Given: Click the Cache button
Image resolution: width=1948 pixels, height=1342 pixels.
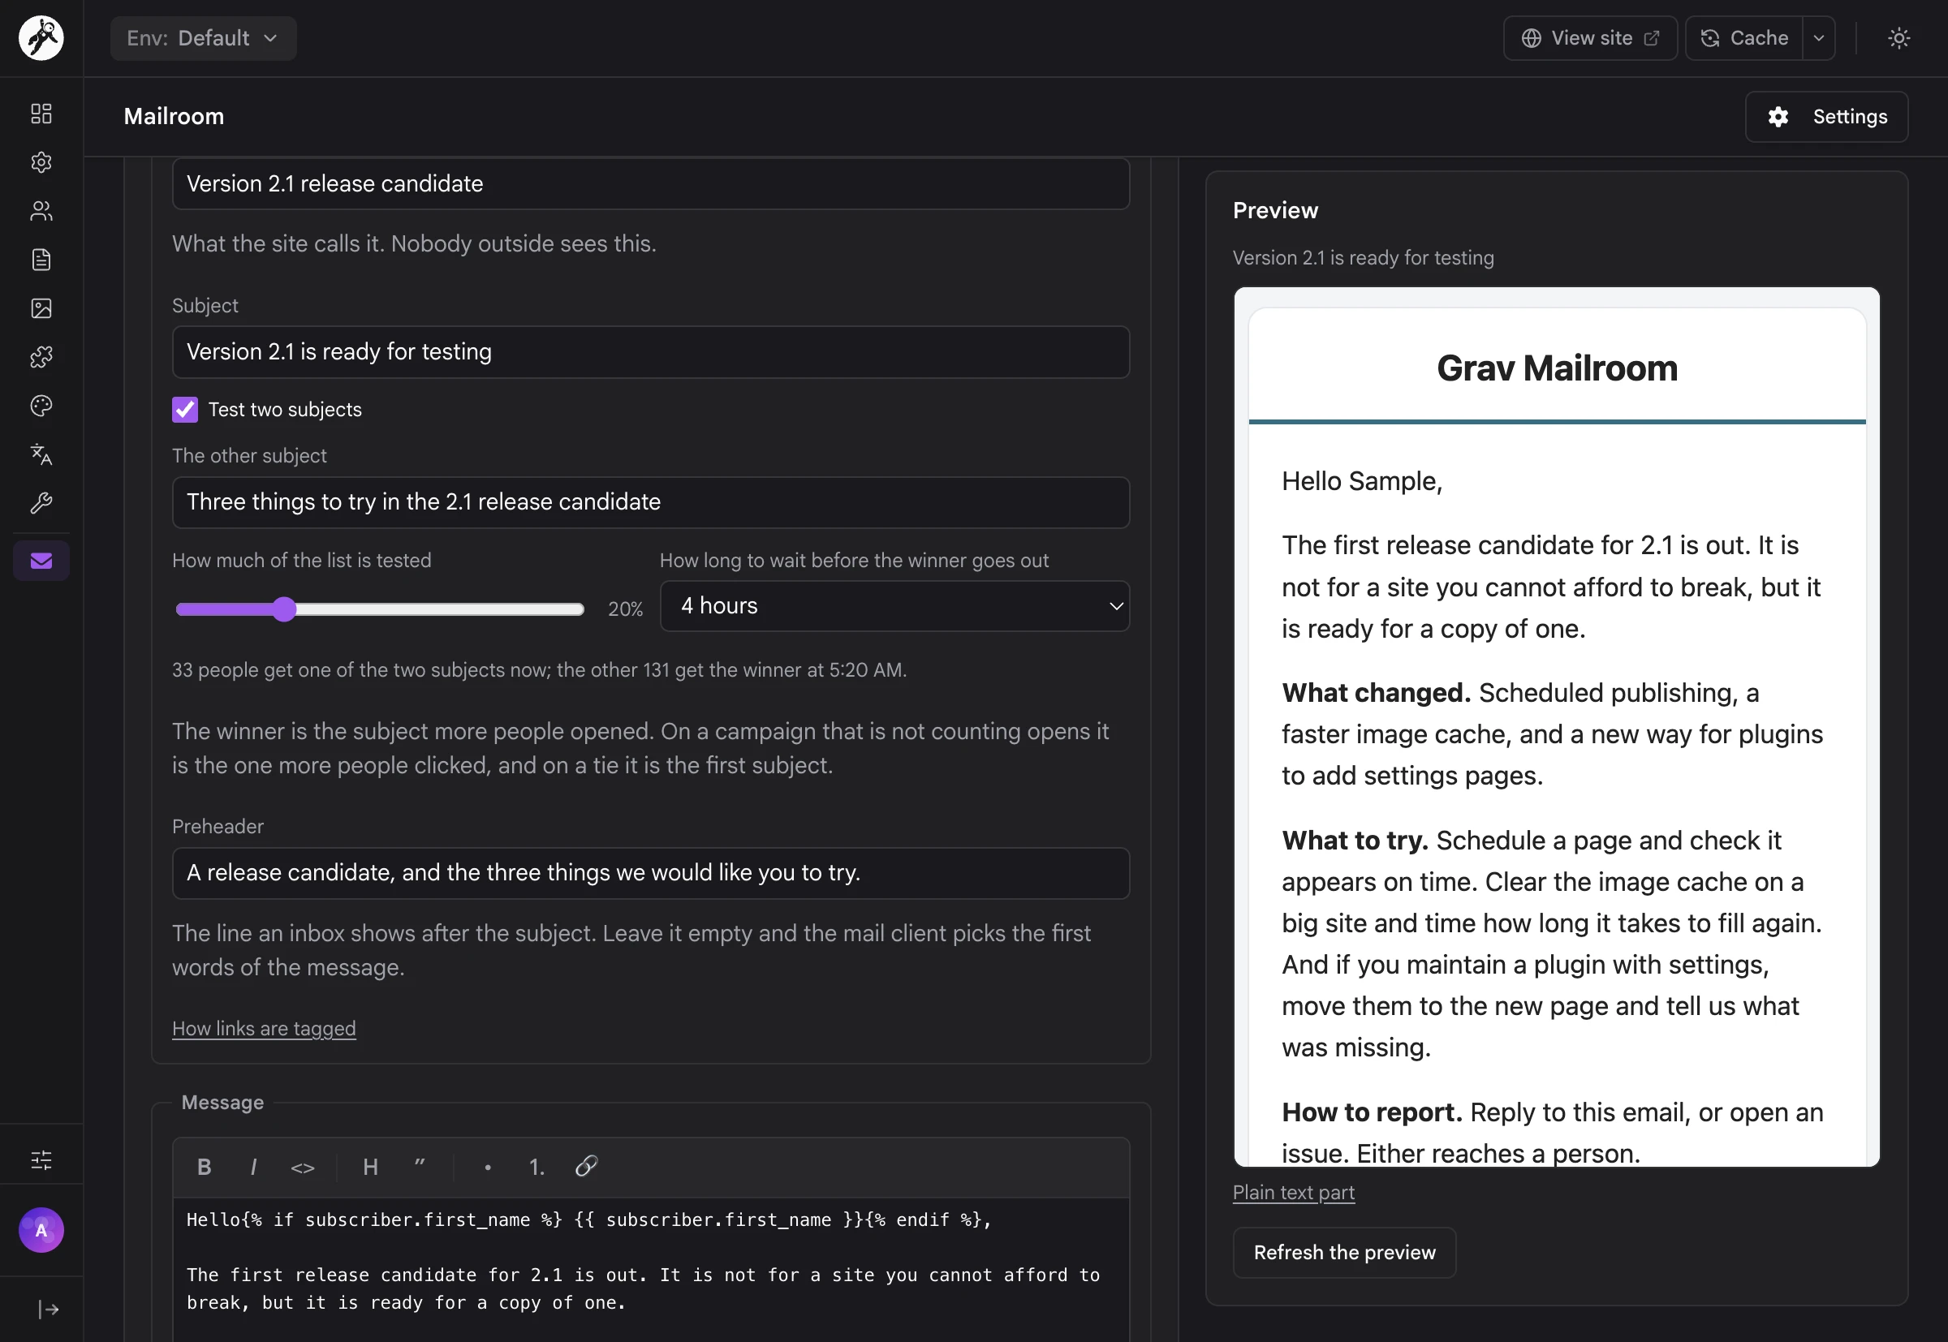Looking at the screenshot, I should 1744,38.
